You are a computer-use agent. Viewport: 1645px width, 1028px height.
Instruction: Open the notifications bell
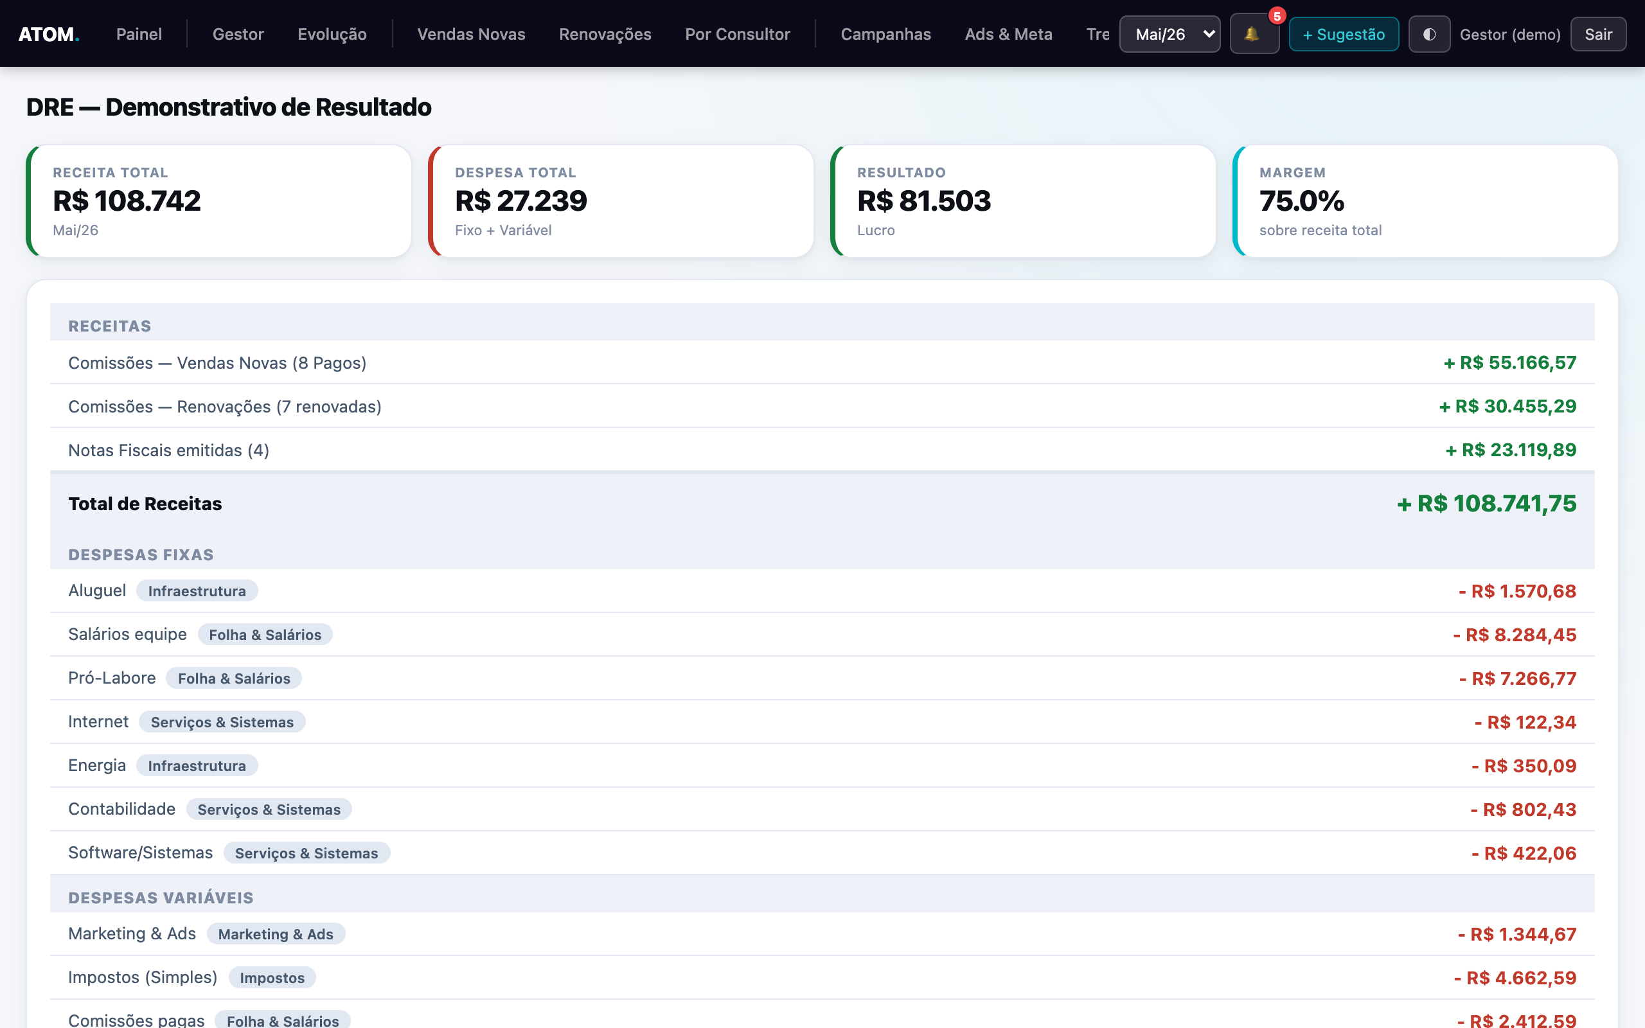tap(1254, 34)
